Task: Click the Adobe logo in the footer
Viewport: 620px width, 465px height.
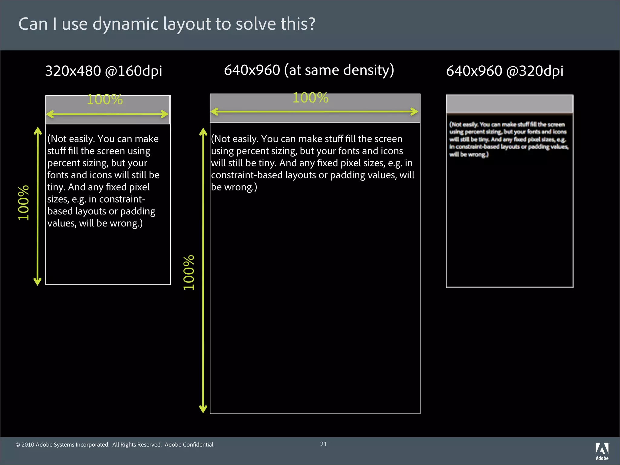Action: (x=602, y=452)
